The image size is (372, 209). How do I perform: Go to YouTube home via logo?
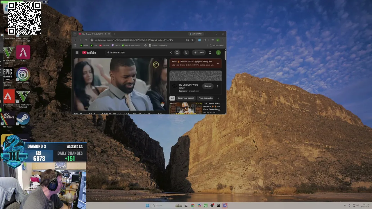tap(89, 53)
